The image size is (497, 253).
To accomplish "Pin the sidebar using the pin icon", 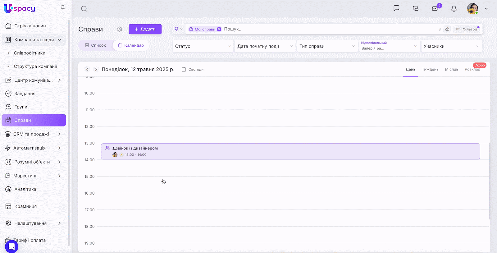I will 63,8.
